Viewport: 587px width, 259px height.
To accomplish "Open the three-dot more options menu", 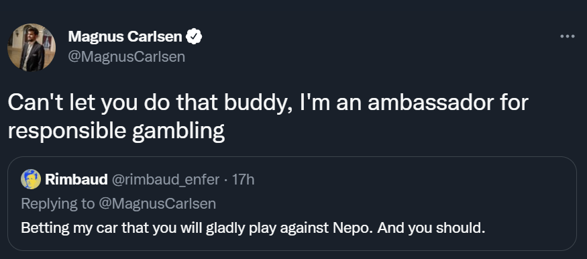I will (567, 36).
